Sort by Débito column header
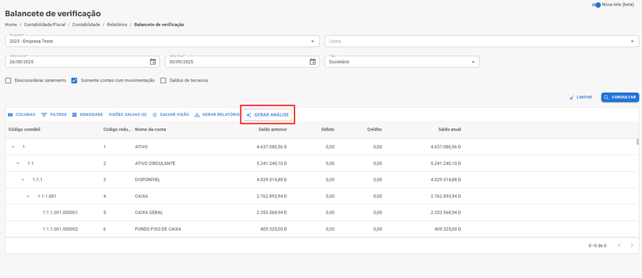This screenshot has width=642, height=278. tap(328, 129)
